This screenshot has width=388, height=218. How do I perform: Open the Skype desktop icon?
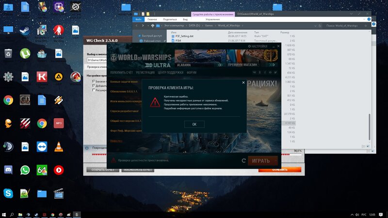click(x=8, y=193)
